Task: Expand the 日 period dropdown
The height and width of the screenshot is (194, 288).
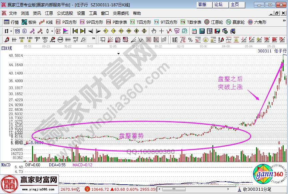Action: (x=11, y=31)
